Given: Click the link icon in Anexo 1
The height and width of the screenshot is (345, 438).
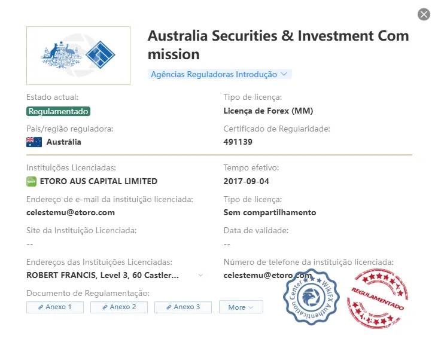Looking at the screenshot, I should pos(41,307).
